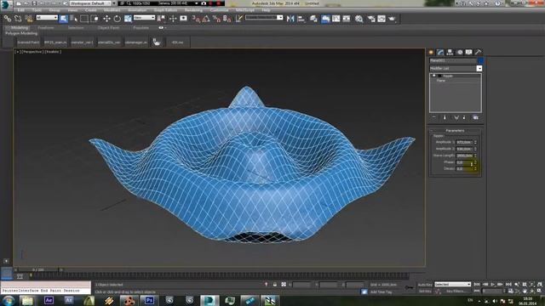
Task: Open Photoshop from the taskbar
Action: pos(149,300)
